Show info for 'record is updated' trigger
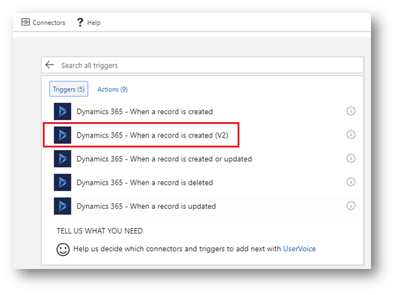Screen dimensions: 397x295 [x=350, y=206]
